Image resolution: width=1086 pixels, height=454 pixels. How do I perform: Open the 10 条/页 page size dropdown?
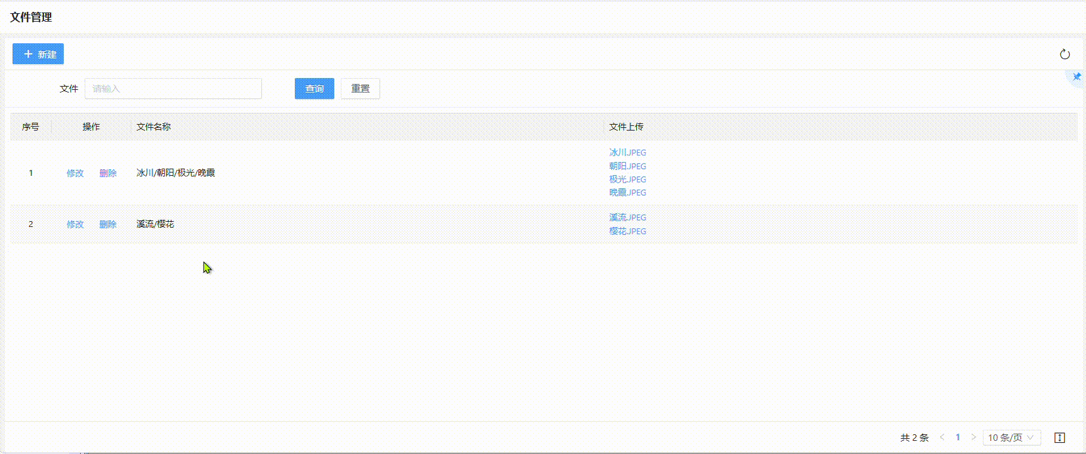tap(1010, 438)
